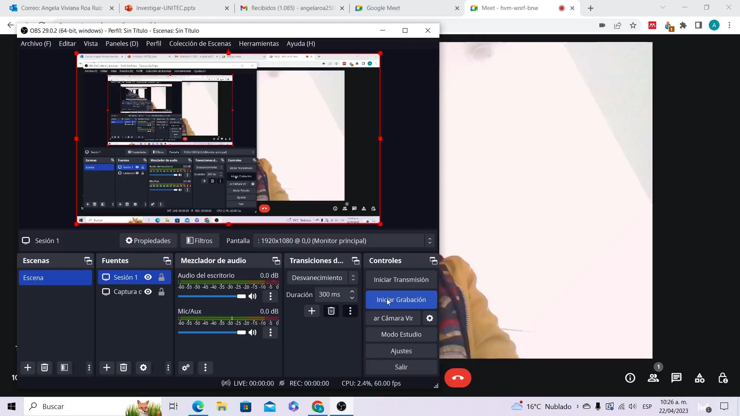This screenshot has width=740, height=416.
Task: Click the Duración 300 ms stepper arrows
Action: pos(352,295)
